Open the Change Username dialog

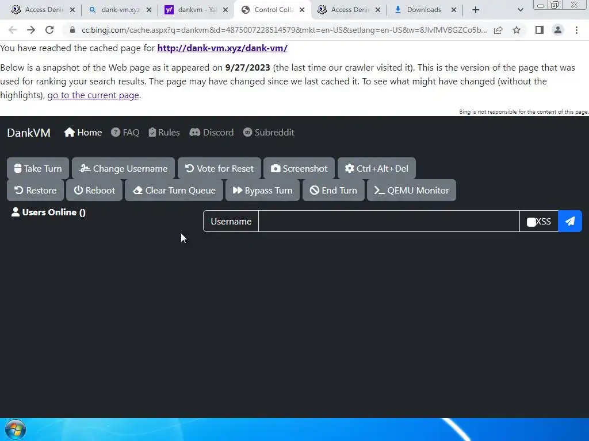click(123, 168)
